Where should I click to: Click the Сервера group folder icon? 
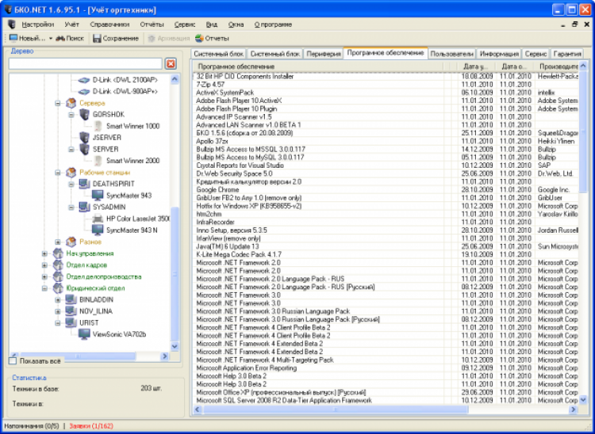click(x=71, y=103)
